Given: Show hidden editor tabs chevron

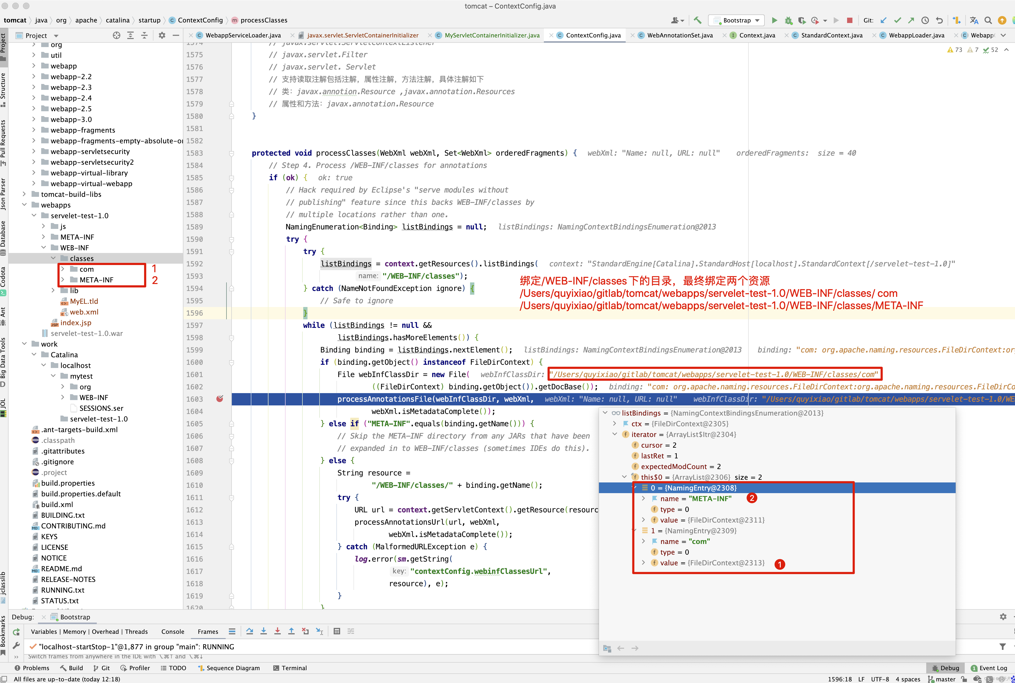Looking at the screenshot, I should (x=1003, y=35).
